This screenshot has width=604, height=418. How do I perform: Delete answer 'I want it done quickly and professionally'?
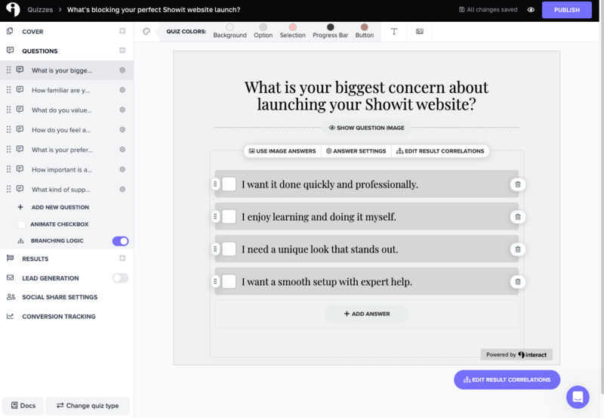point(518,184)
